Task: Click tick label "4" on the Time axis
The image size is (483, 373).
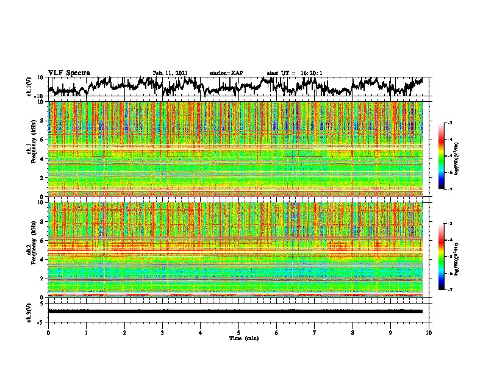Action: 201,333
